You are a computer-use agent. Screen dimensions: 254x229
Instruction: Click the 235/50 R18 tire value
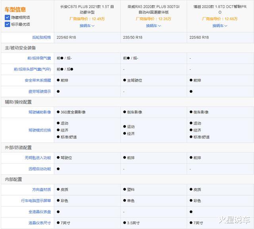[133, 37]
